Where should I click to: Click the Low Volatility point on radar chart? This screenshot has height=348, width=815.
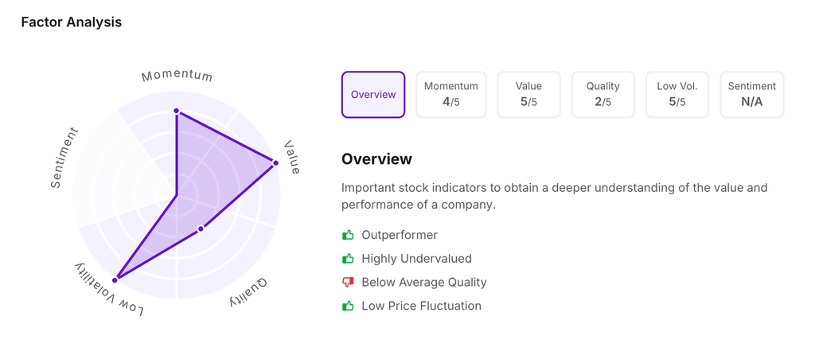[x=115, y=280]
